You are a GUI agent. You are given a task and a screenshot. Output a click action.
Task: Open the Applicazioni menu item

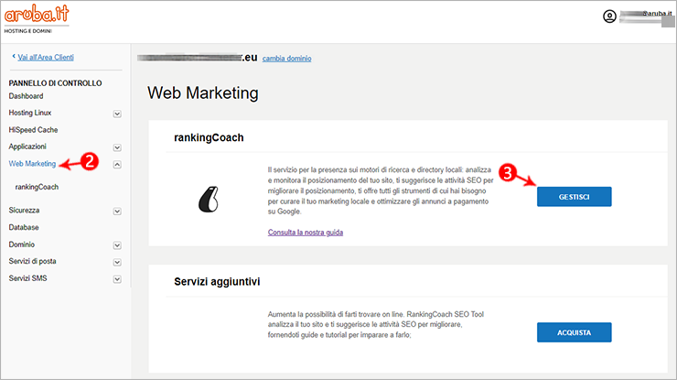tap(27, 147)
